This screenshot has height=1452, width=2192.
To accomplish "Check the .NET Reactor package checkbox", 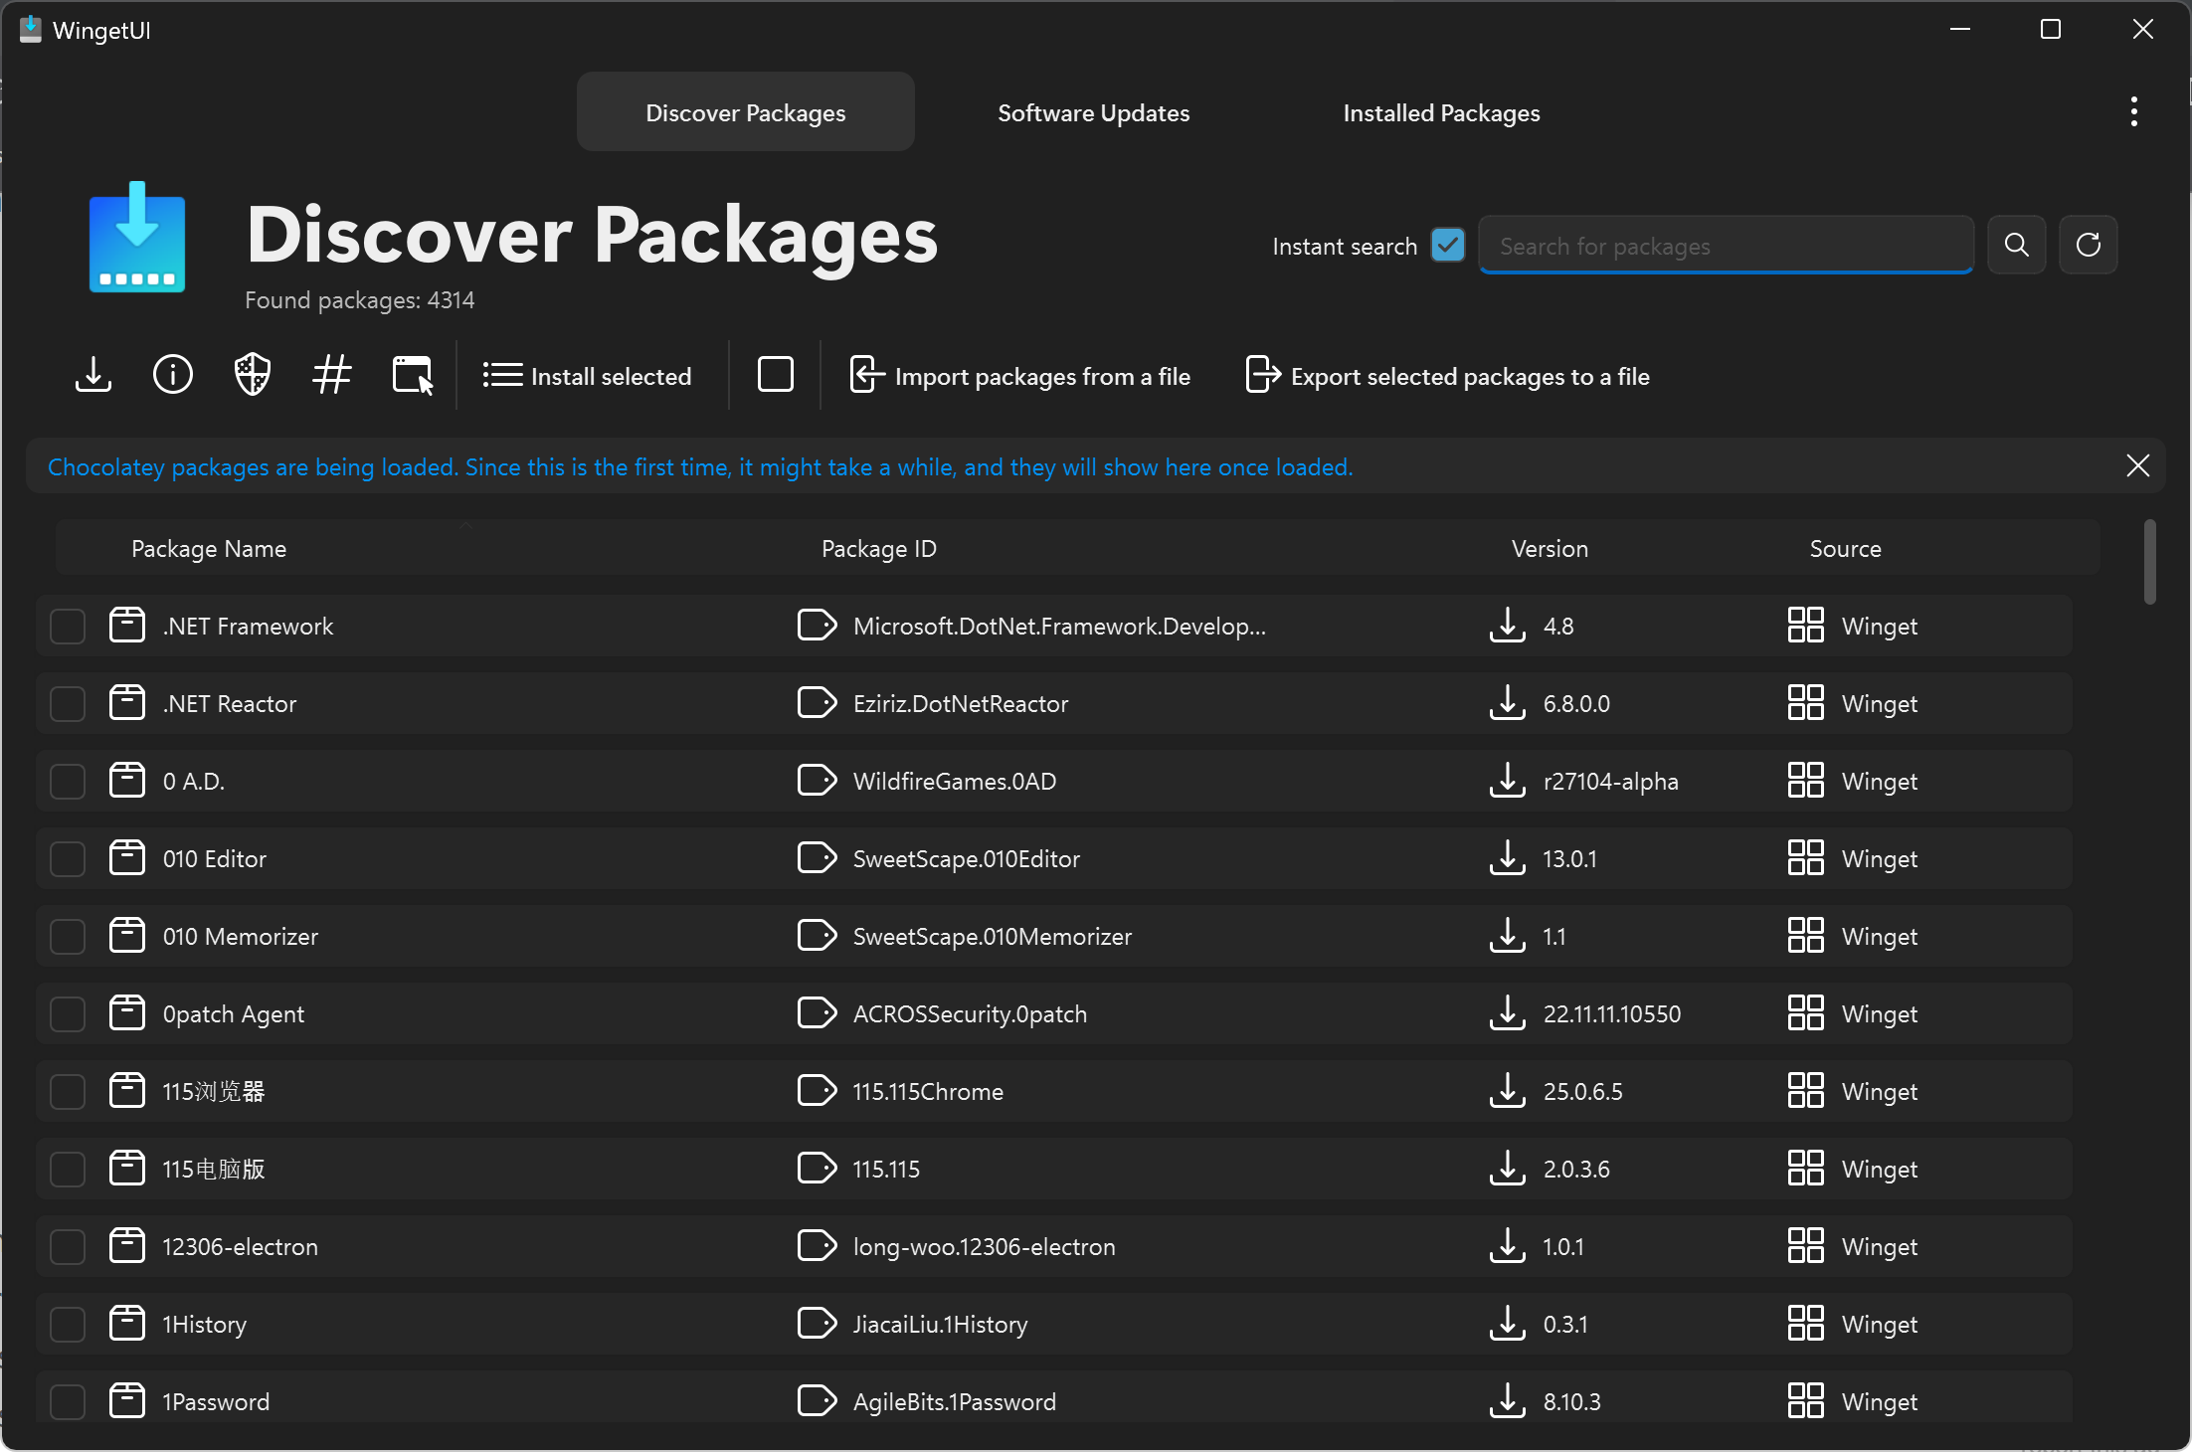I will pos(68,703).
